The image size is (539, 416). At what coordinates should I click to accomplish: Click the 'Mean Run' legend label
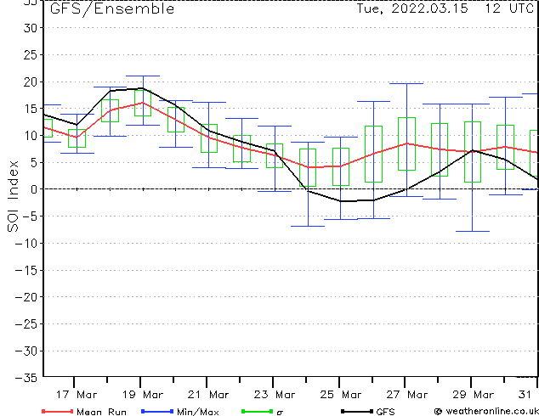click(101, 412)
